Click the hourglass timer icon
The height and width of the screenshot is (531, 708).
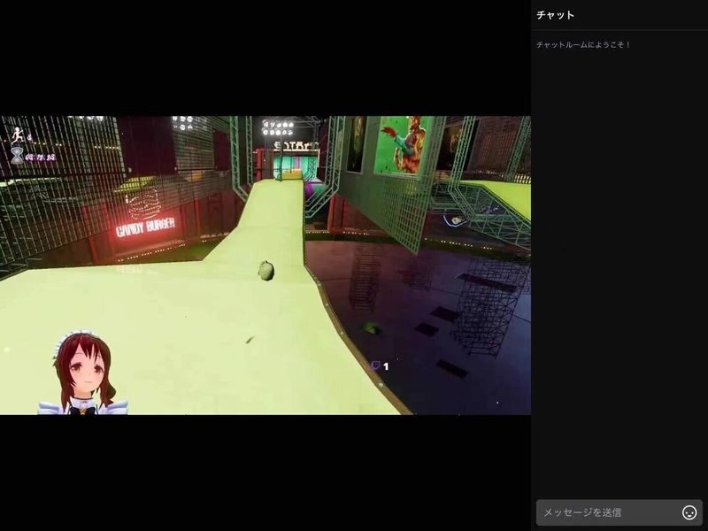pos(17,157)
